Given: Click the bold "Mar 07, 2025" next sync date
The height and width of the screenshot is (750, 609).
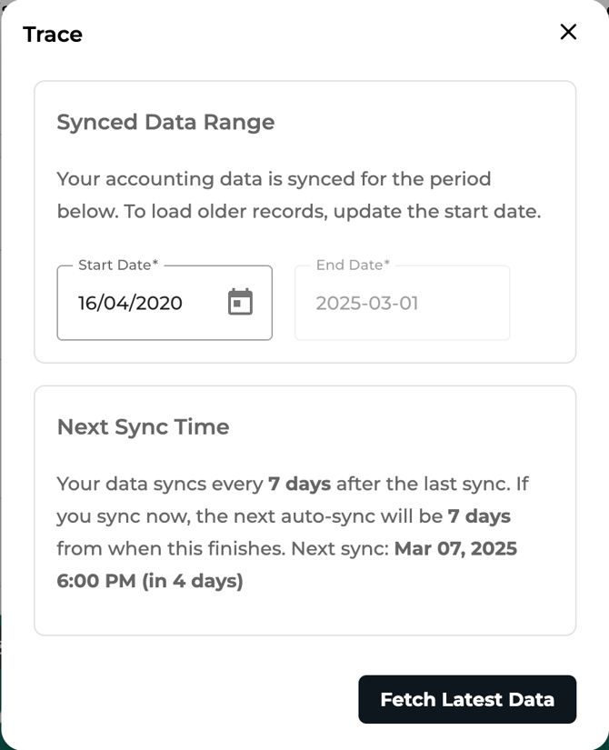Looking at the screenshot, I should [x=455, y=548].
